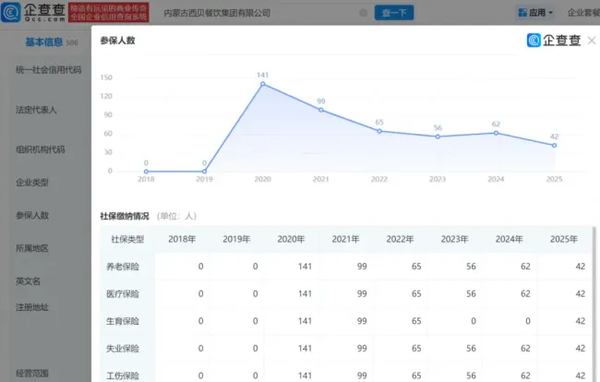
Task: Click the 2025年 column header
Action: (x=564, y=239)
